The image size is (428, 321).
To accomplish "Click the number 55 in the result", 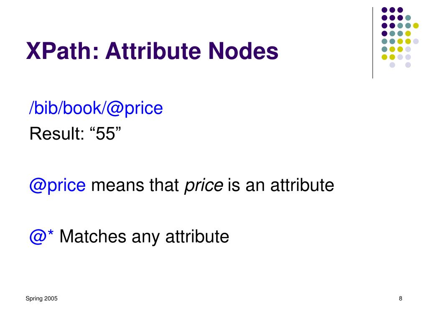I will [x=105, y=134].
